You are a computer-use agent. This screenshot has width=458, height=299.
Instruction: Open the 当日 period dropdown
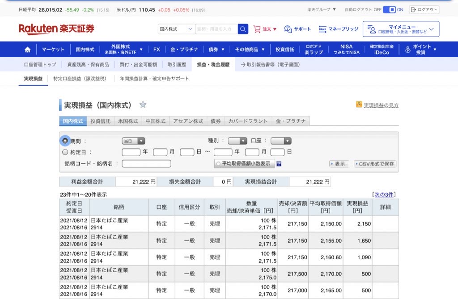click(x=133, y=141)
